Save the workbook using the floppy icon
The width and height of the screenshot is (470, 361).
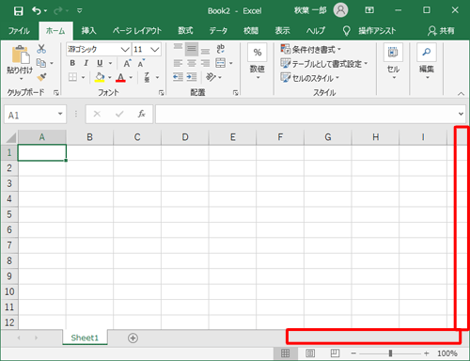tap(19, 11)
